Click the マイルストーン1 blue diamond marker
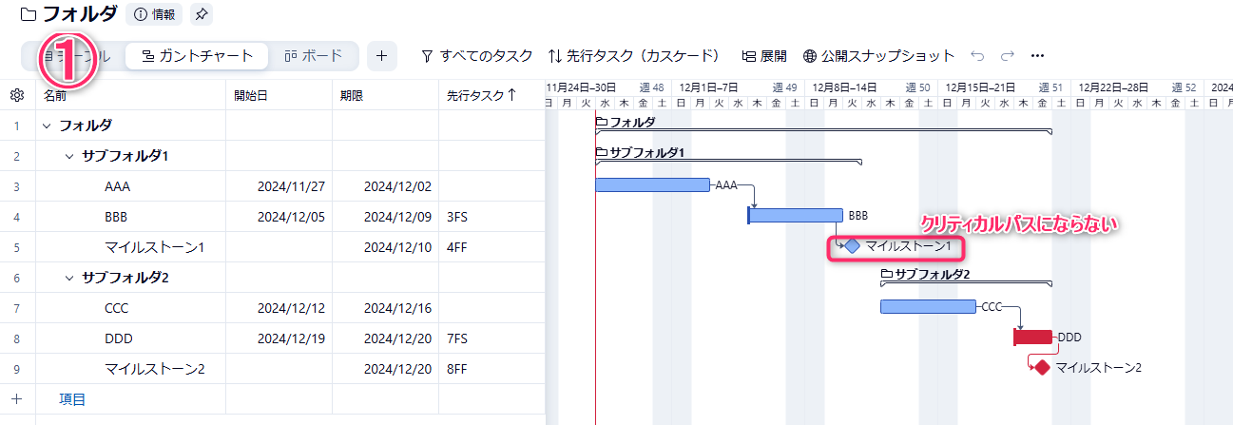The height and width of the screenshot is (425, 1233). pyautogui.click(x=852, y=246)
